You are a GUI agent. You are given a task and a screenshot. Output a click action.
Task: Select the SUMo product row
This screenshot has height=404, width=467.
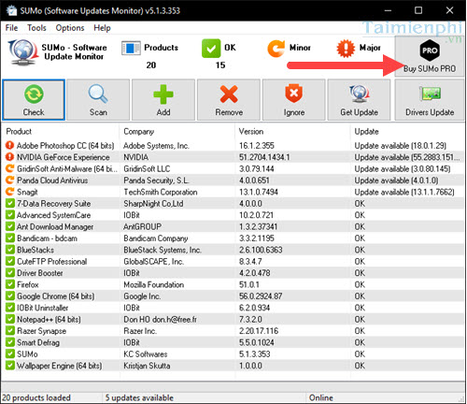233,354
